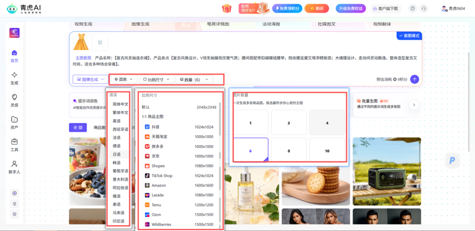This screenshot has height=231, width=475.
Task: Select the 天猫淘宝 size preset
Action: pyautogui.click(x=179, y=137)
